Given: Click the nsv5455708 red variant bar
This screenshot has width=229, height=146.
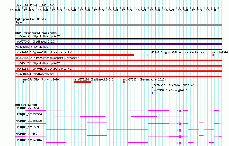Looking at the screenshot, I should click(x=118, y=66).
